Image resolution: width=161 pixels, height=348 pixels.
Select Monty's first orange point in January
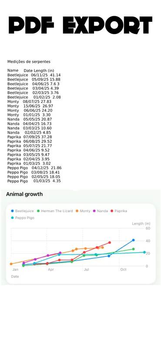11,264
